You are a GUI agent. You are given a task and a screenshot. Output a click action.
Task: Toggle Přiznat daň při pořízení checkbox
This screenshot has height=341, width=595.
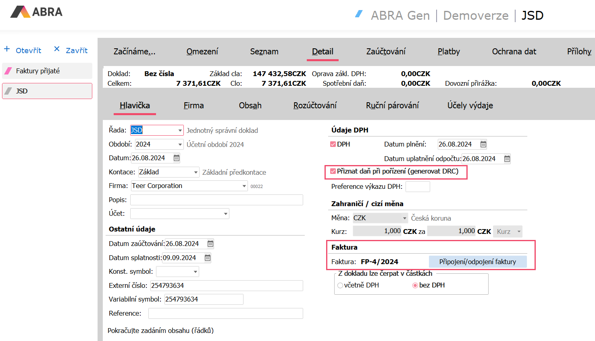click(333, 171)
